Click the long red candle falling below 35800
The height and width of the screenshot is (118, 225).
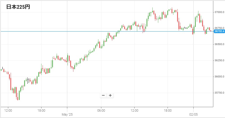tap(11, 84)
